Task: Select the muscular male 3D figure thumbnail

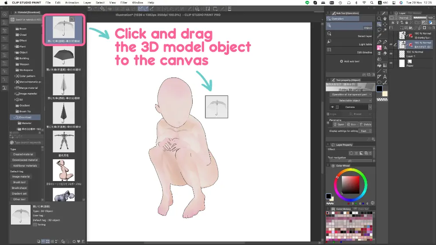Action: pyautogui.click(x=64, y=141)
